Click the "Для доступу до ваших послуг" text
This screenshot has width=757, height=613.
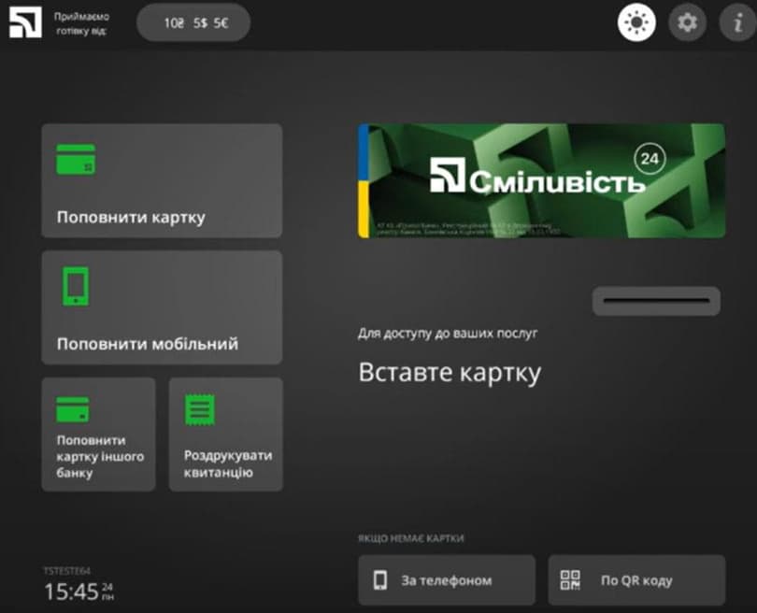(x=448, y=333)
